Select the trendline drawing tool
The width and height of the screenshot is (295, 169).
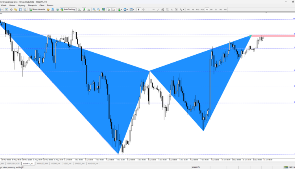click(x=158, y=9)
